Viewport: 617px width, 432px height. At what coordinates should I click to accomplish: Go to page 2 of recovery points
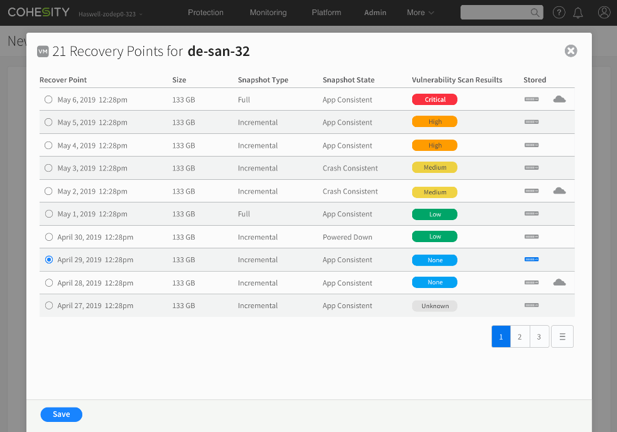[520, 336]
